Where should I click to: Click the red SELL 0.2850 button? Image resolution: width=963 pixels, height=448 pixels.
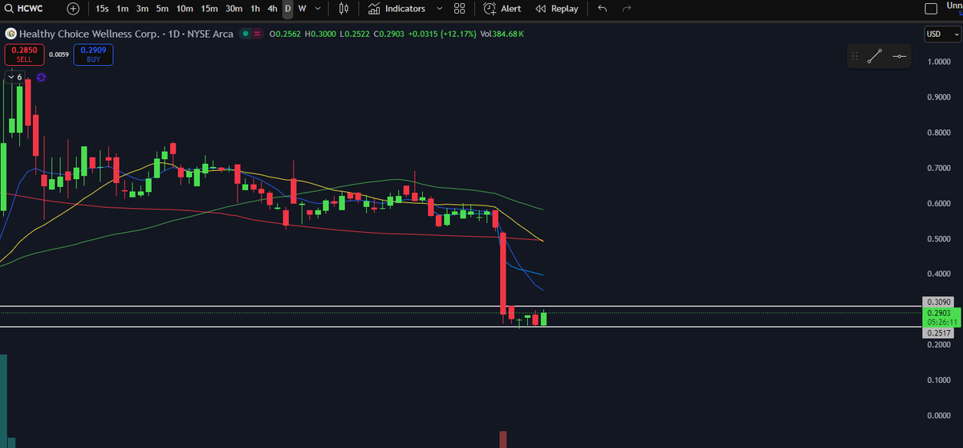[x=24, y=54]
